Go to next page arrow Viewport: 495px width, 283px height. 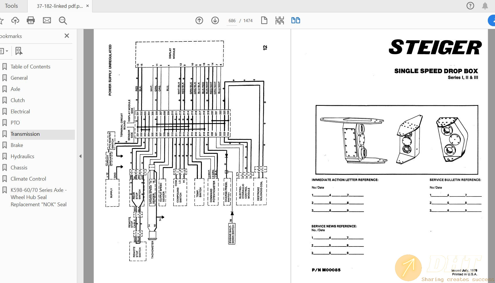coord(215,20)
